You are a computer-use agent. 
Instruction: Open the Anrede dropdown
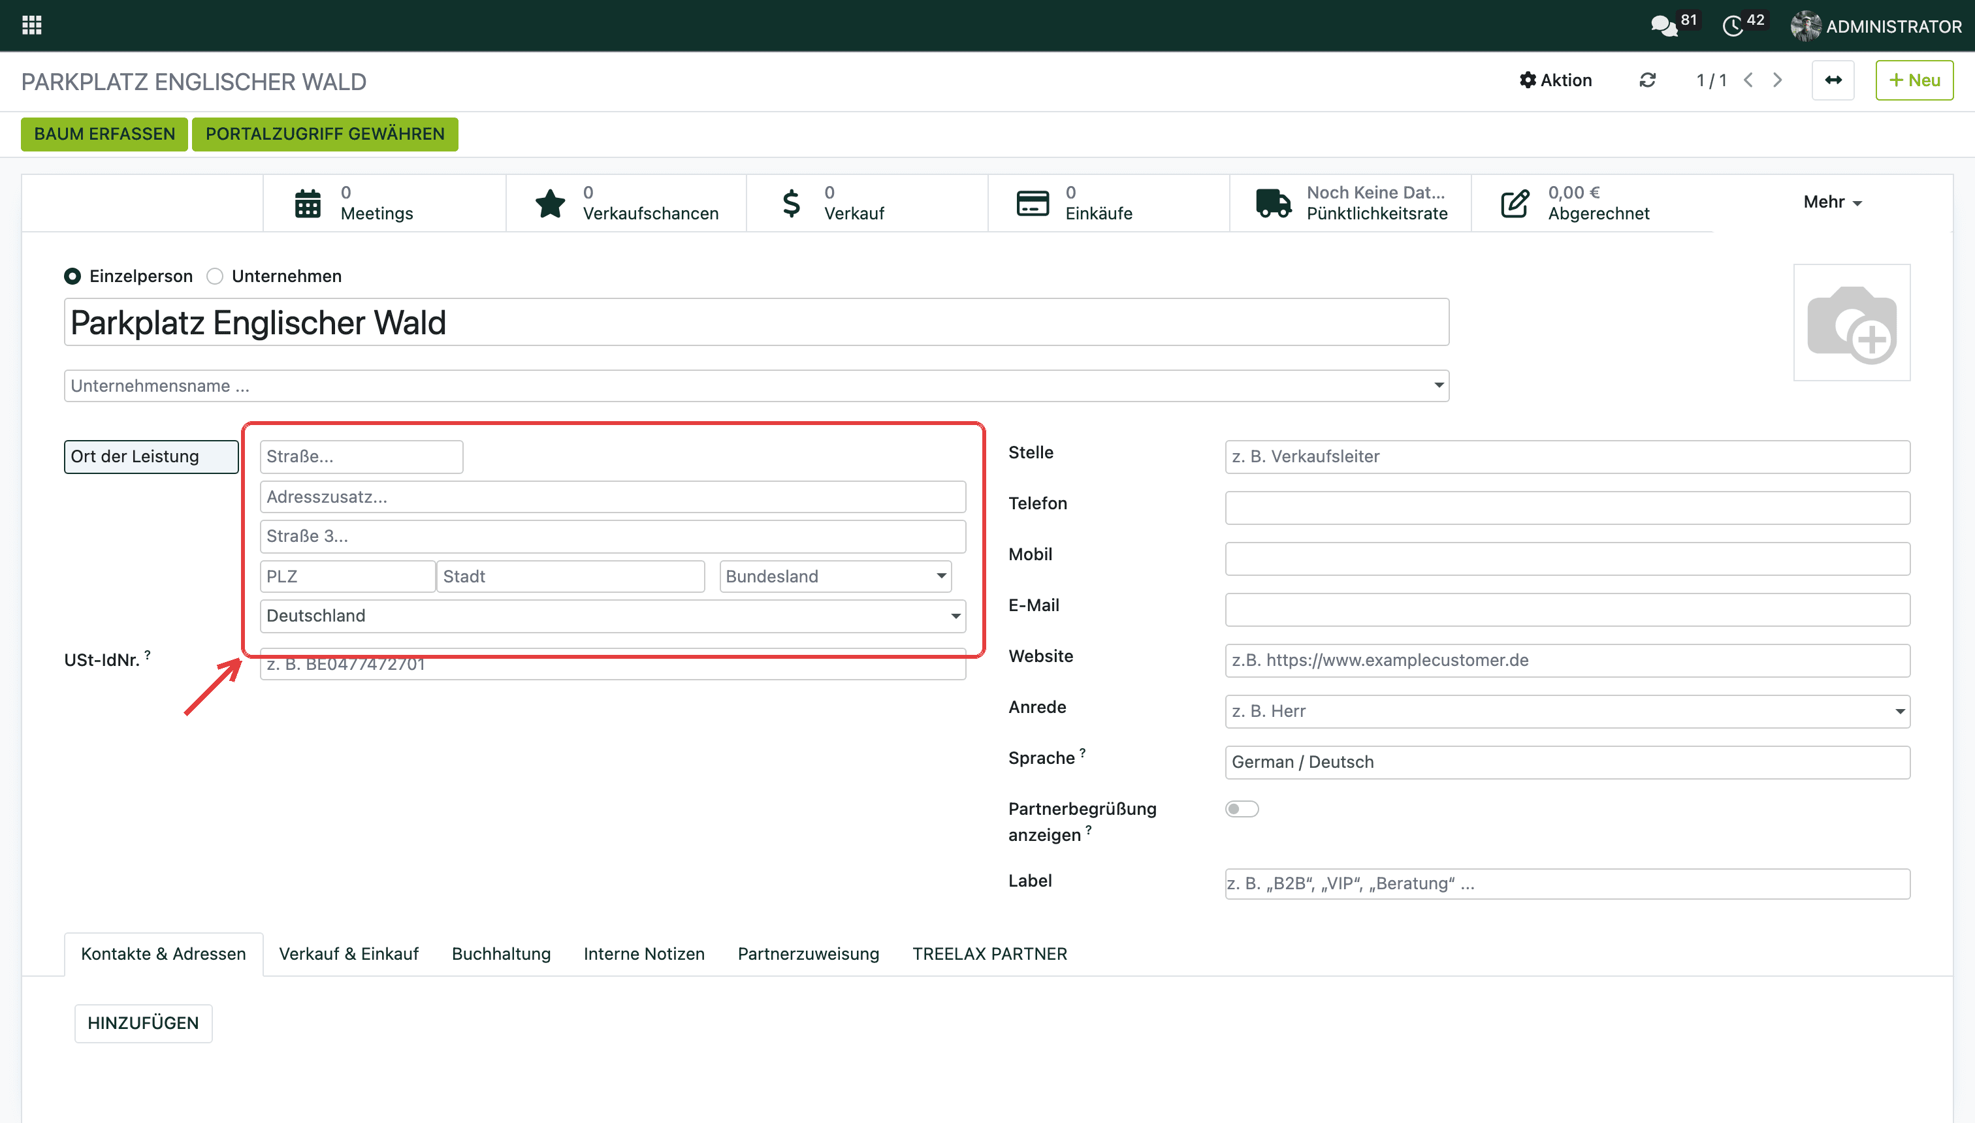(x=1567, y=711)
